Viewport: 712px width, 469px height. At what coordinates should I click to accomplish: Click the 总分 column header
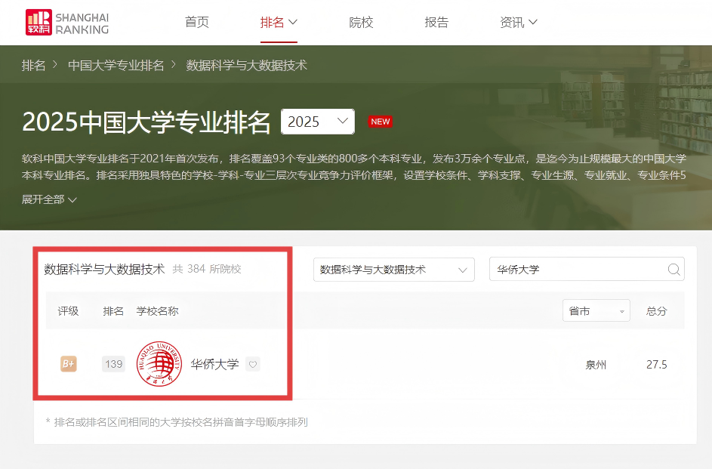coord(657,311)
